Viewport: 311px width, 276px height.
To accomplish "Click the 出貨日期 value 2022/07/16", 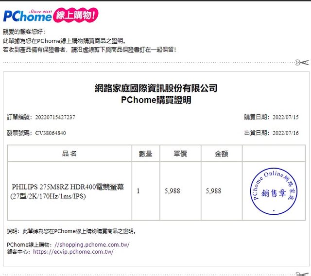I will click(x=285, y=133).
